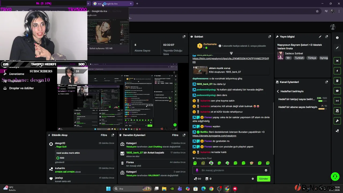Pop out the Sohbet chat panel
This screenshot has width=343, height=193.
point(270,36)
